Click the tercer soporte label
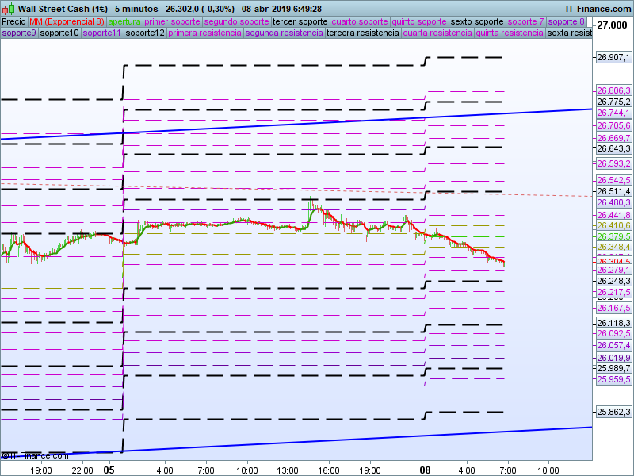The height and width of the screenshot is (476, 634). click(300, 21)
